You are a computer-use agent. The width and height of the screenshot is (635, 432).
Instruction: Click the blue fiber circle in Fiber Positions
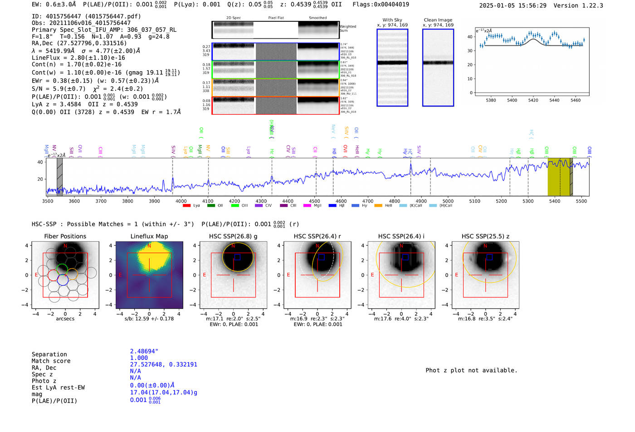click(63, 280)
